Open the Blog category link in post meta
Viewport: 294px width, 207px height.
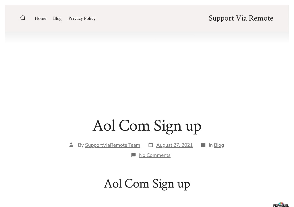click(219, 145)
